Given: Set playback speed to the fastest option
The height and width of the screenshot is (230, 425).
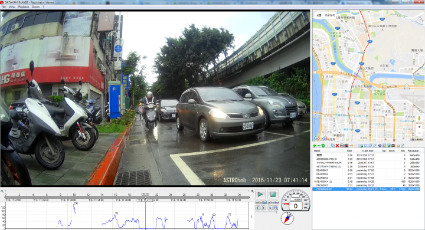Looking at the screenshot, I should pos(277,202).
